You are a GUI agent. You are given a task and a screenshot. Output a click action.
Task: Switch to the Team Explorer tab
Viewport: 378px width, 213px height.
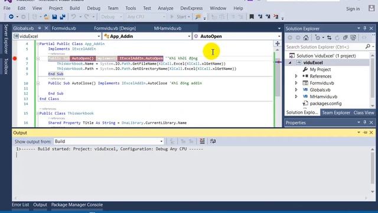(x=336, y=112)
